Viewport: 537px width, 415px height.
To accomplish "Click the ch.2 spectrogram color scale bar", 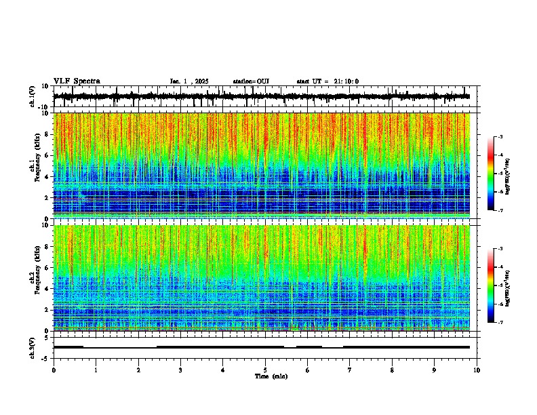I will click(491, 285).
